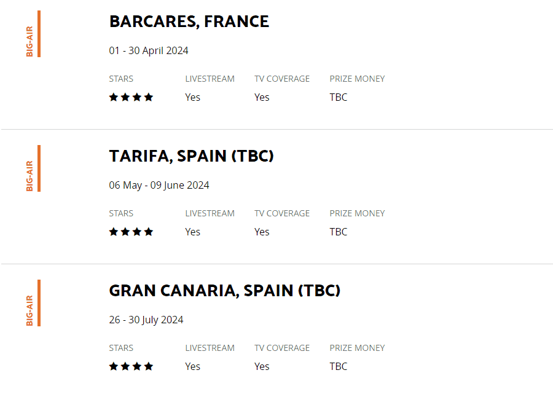Select the 26 - 30 July 2024 date
553x405 pixels.
[146, 320]
